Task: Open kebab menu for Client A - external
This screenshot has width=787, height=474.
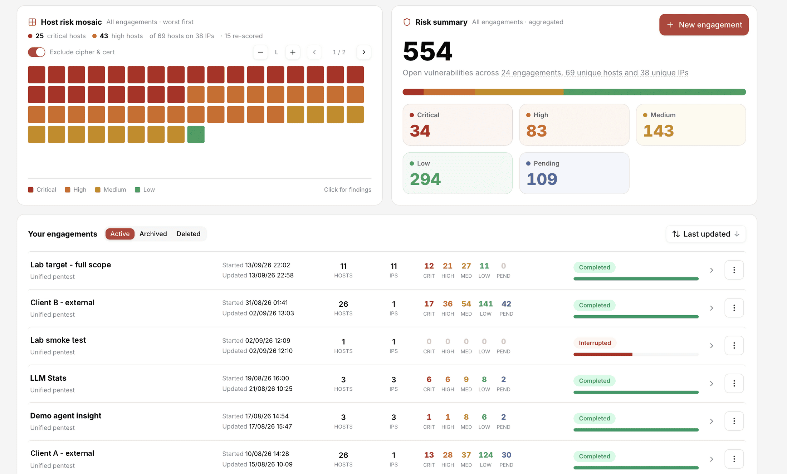Action: (734, 459)
